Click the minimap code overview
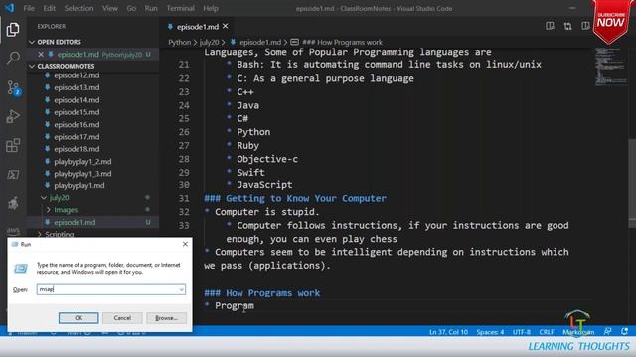This screenshot has height=357, width=636. pos(611,66)
